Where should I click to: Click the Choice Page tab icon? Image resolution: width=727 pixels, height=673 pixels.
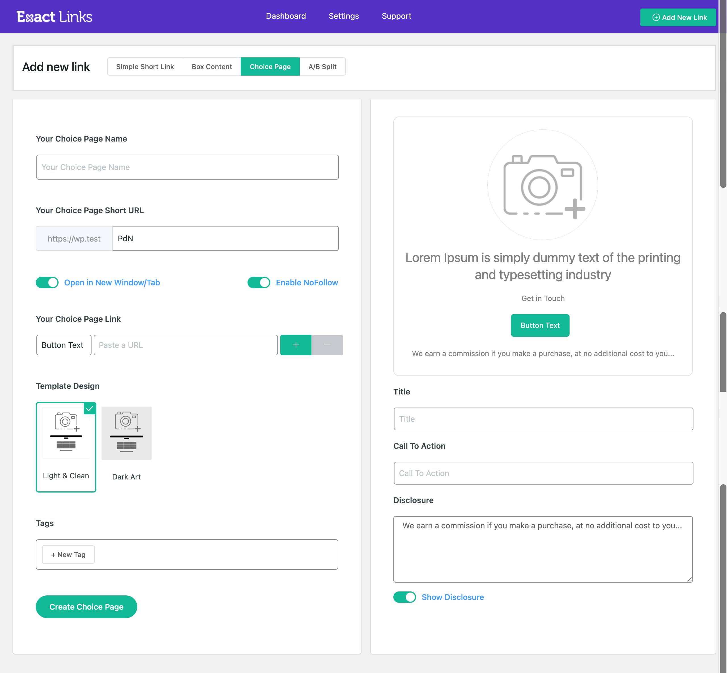pos(270,67)
